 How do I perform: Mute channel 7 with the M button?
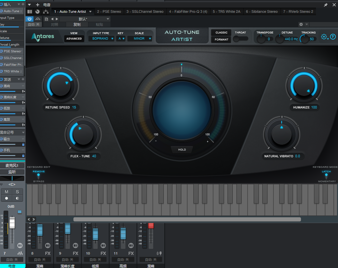point(6,192)
